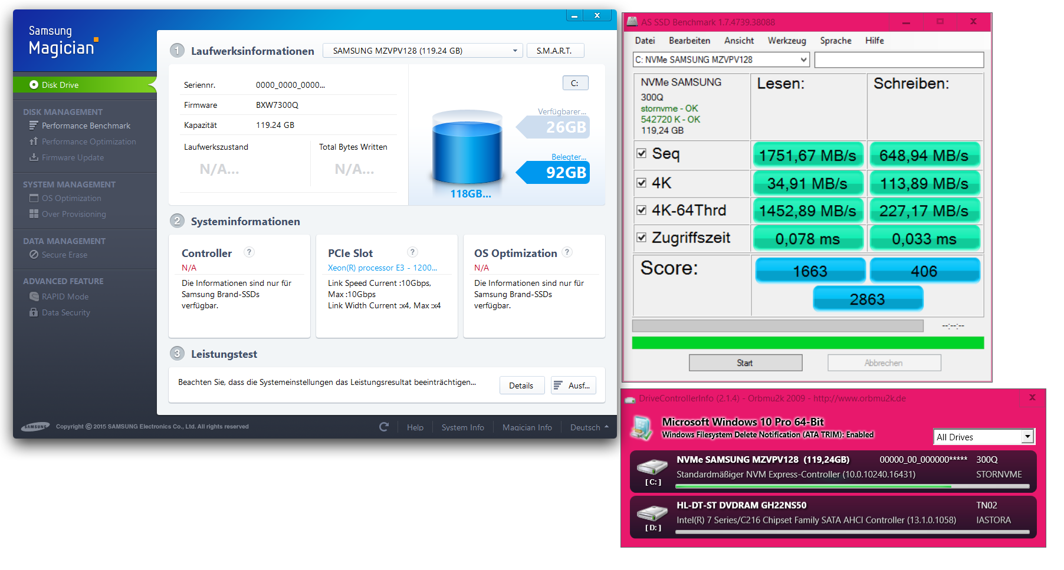
Task: Click Controller help question mark icon
Action: [x=249, y=252]
